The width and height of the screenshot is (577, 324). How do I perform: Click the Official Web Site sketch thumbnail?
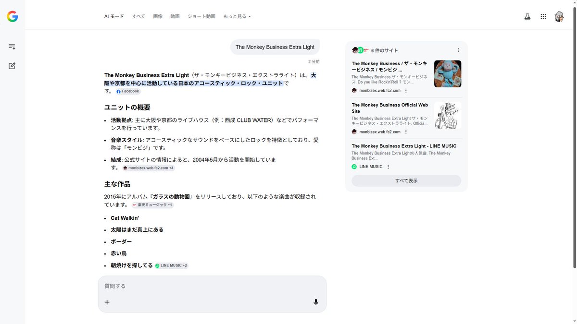[x=448, y=115]
